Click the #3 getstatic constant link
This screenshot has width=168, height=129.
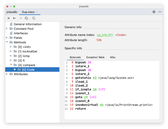pyautogui.click(x=95, y=78)
